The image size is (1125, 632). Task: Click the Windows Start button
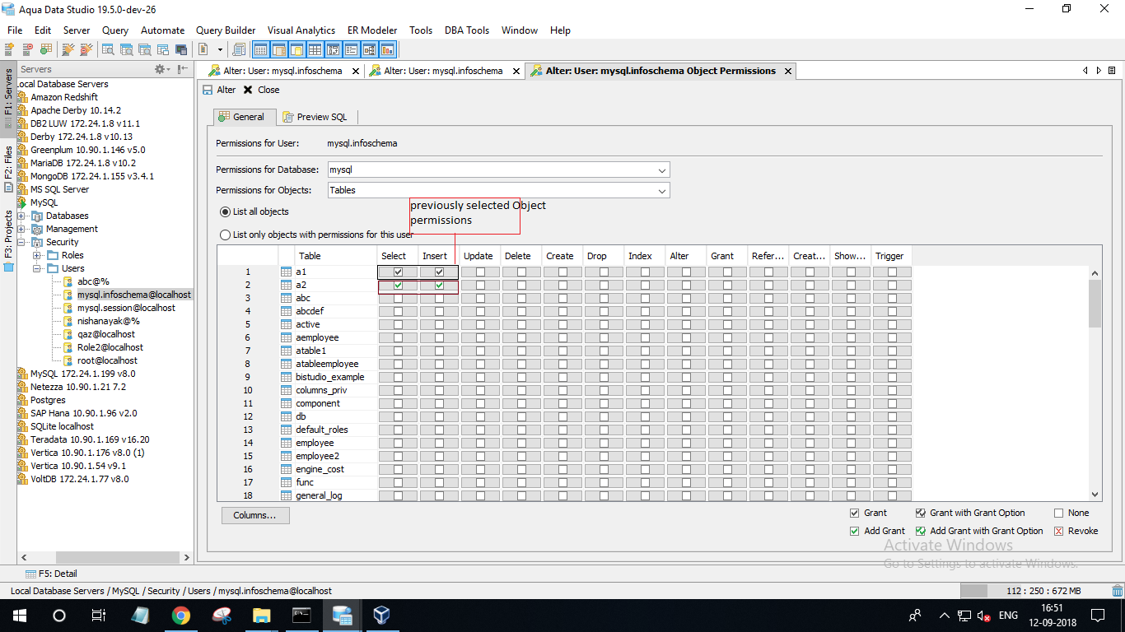pos(19,616)
